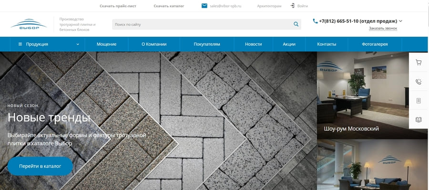This screenshot has width=429, height=190.
Task: Open the Фотогалерея menu item
Action: coord(375,44)
